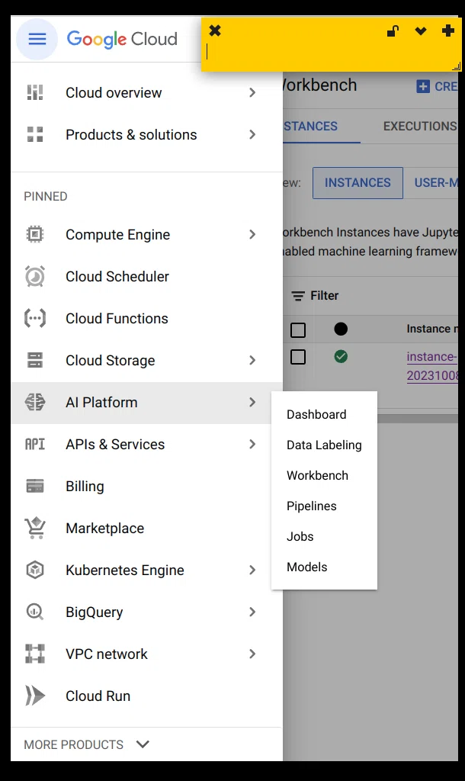
Task: Click the sticky note plus icon
Action: coord(448,31)
